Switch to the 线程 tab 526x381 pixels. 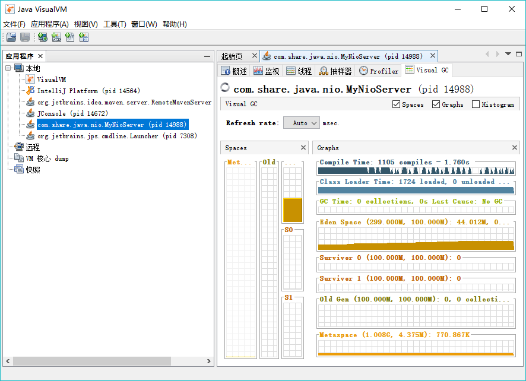click(299, 71)
